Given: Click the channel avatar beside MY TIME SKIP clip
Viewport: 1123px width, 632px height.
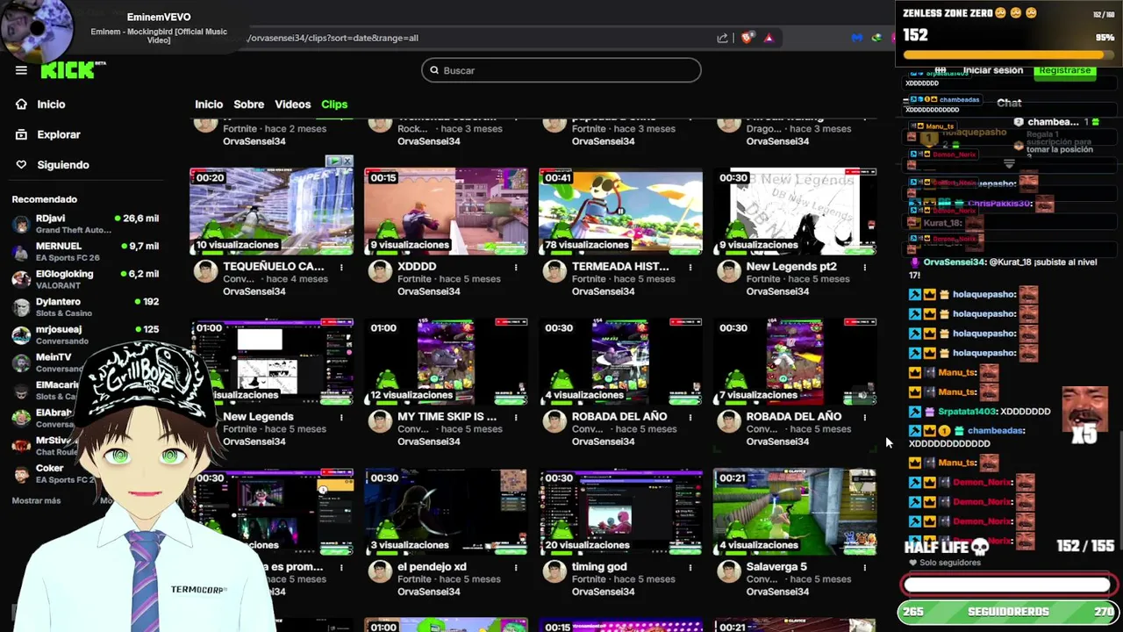Looking at the screenshot, I should pos(380,421).
